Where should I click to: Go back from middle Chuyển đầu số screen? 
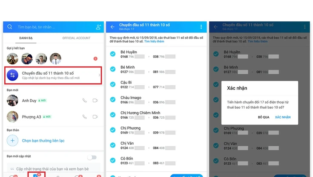coord(112,27)
